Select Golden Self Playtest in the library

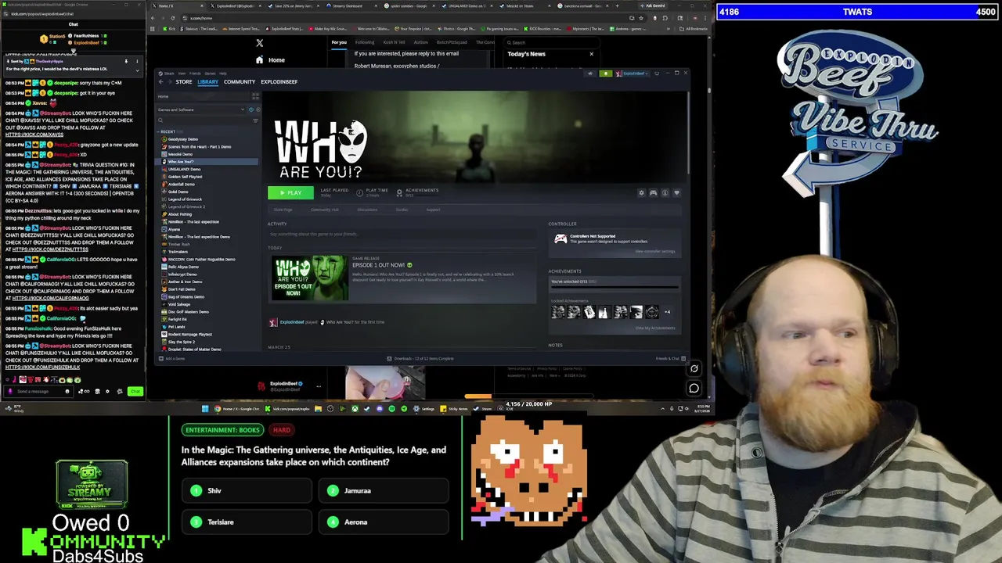tap(185, 177)
